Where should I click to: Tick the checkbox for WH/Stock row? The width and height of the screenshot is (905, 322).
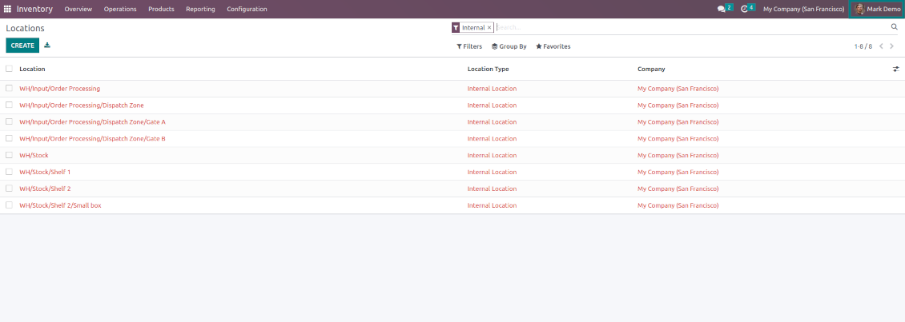(x=10, y=155)
